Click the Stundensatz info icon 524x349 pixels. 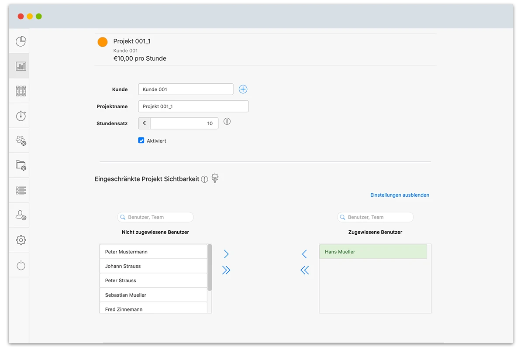point(227,122)
